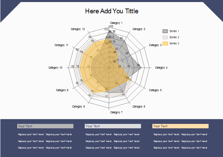Click the Category 12 axis label
This screenshot has width=223, height=157.
tap(78, 29)
